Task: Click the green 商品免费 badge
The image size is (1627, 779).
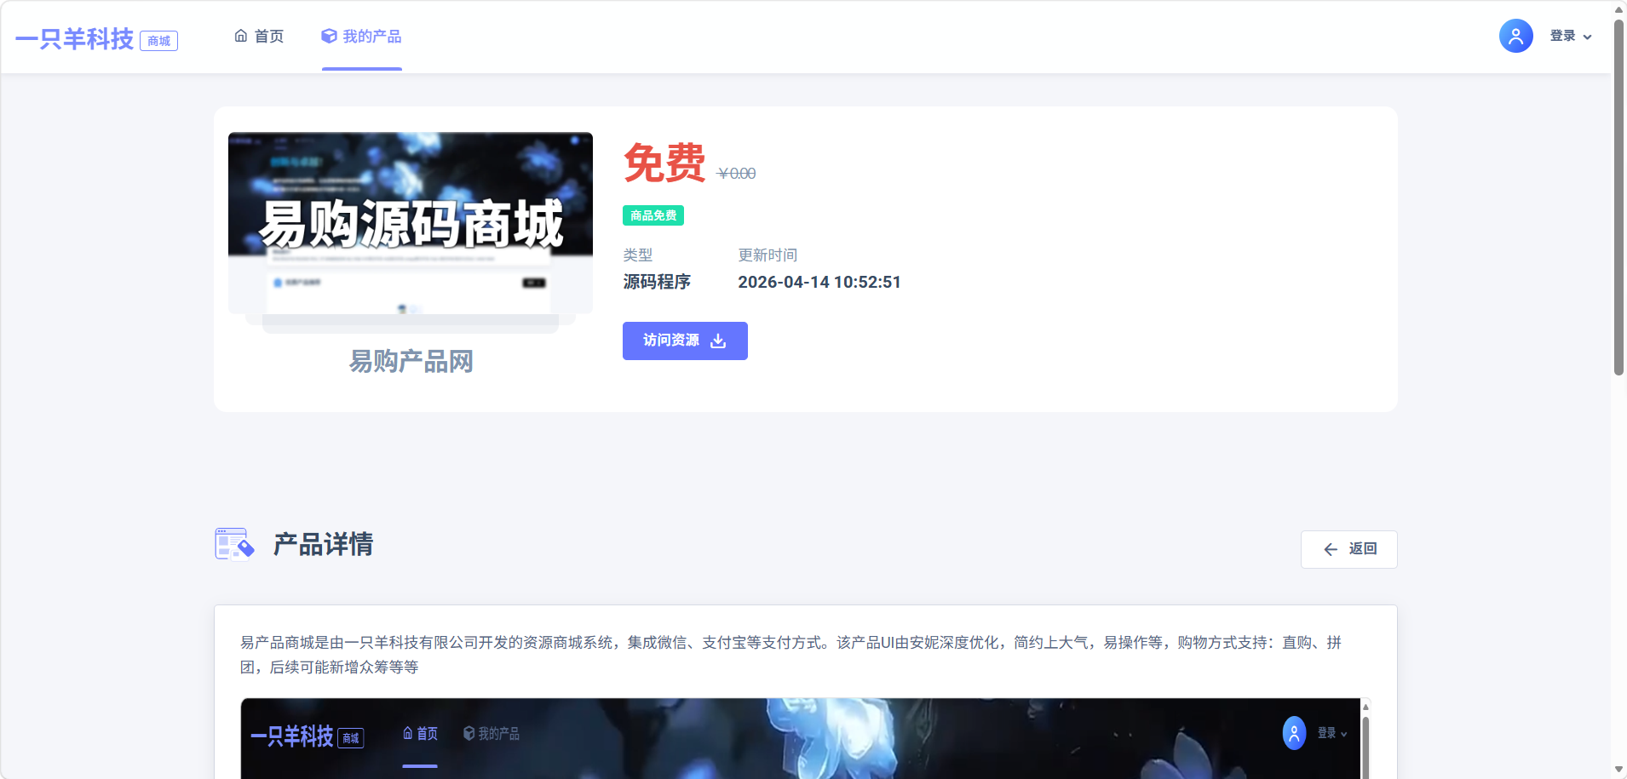Action: point(653,215)
